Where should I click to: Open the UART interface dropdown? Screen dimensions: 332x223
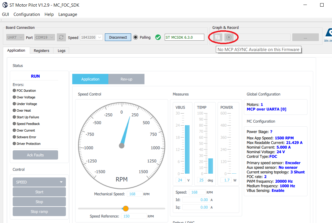pyautogui.click(x=15, y=37)
